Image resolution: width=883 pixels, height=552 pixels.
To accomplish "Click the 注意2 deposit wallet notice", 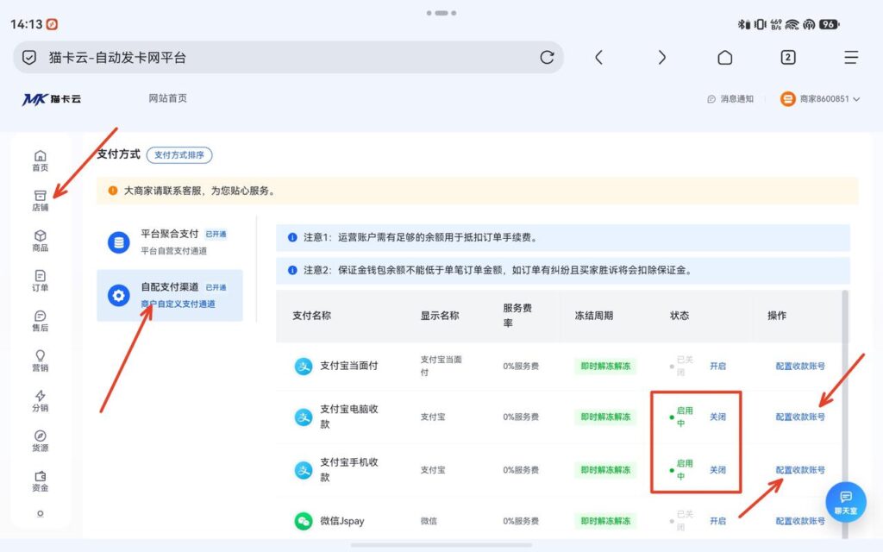I will tap(562, 270).
